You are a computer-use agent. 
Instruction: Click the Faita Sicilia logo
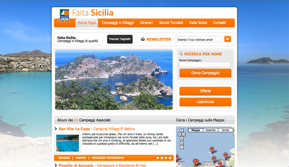point(64,16)
